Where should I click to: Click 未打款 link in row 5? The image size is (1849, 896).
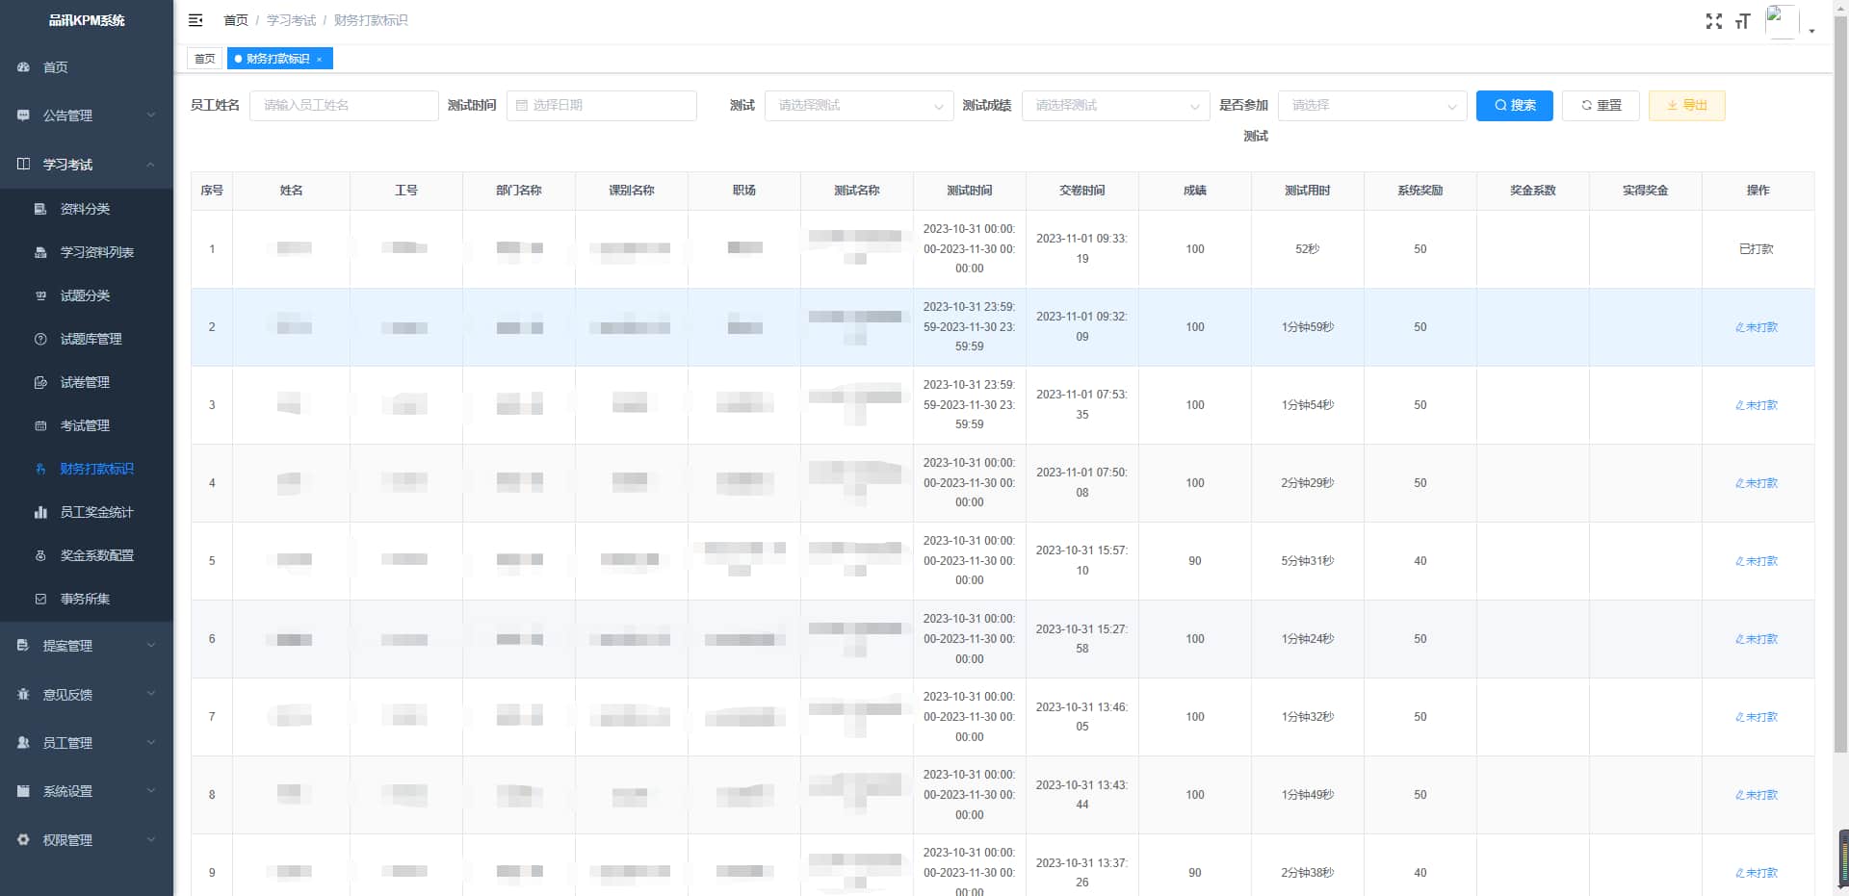1757,561
